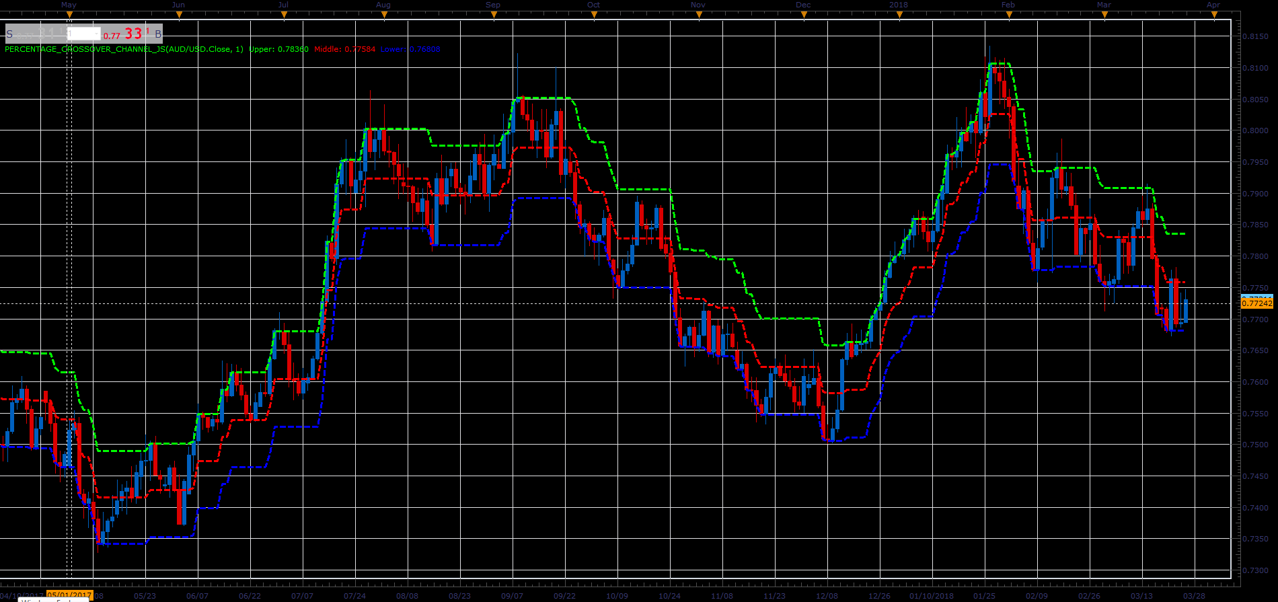Image resolution: width=1278 pixels, height=602 pixels.
Task: Click the Nov month marker triangle
Action: tap(698, 15)
